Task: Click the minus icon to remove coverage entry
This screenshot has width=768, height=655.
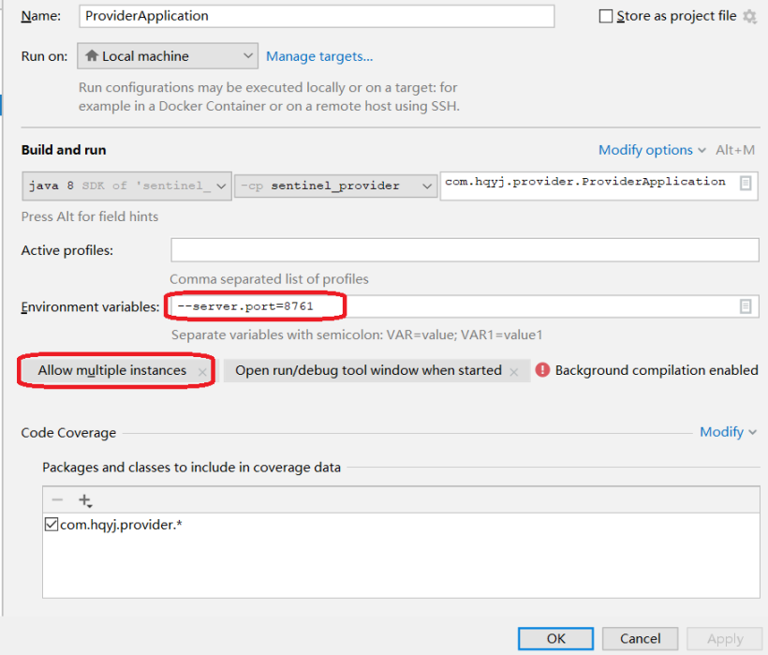Action: pyautogui.click(x=57, y=500)
